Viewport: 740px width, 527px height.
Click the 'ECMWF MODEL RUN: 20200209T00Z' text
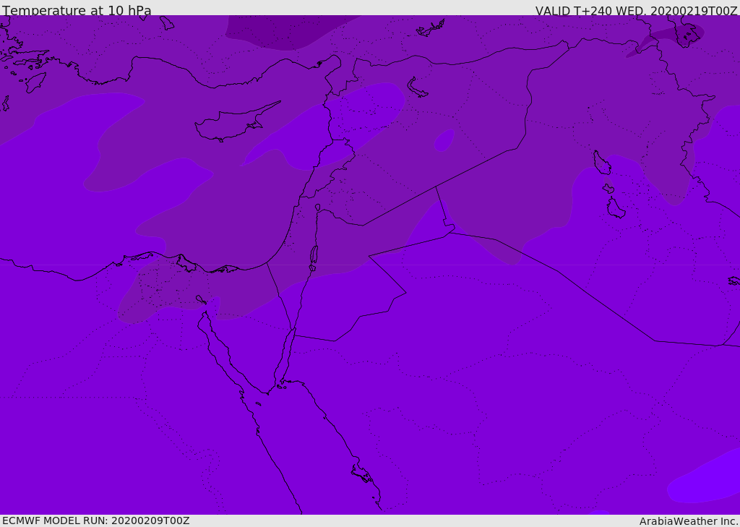point(96,520)
